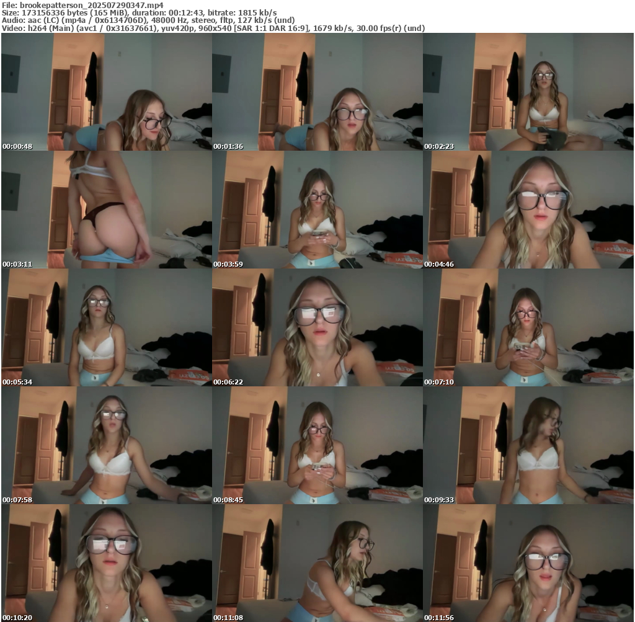This screenshot has width=635, height=622.
Task: Click the final frame stamped 00:11:56
Action: pyautogui.click(x=528, y=563)
